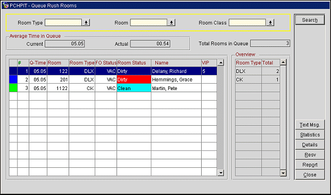Screen dimensions: 331x195
Task: Click the Close button
Action: tap(310, 175)
